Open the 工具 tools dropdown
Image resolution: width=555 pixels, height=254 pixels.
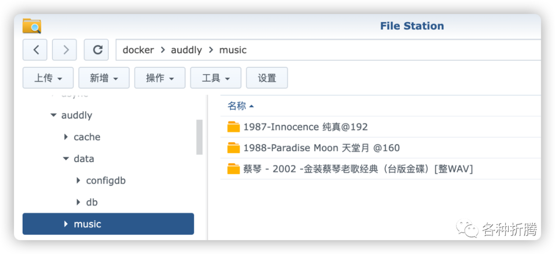coord(216,78)
